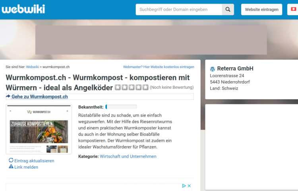Viewport: 298px width, 191px height.
Task: Click the Wurmkompost.ch page heading
Action: coord(98,82)
